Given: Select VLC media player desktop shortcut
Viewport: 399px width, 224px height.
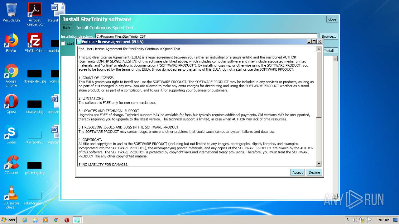Looking at the screenshot, I should point(11,197).
